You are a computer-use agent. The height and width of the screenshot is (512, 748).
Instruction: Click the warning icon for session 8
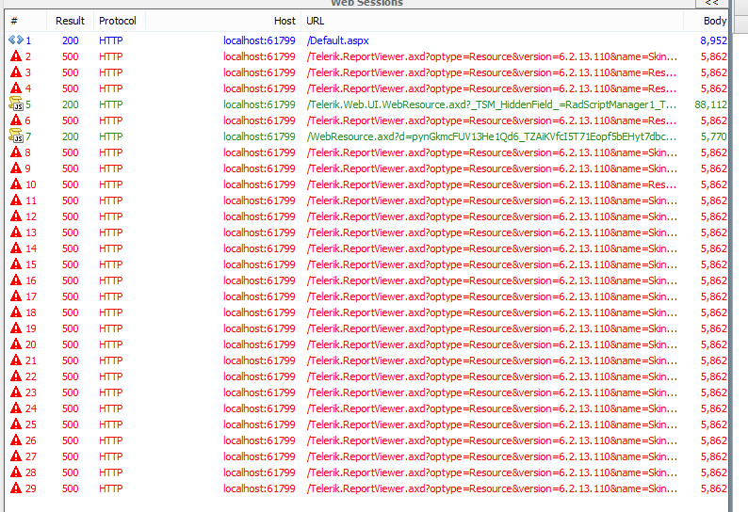[x=16, y=152]
